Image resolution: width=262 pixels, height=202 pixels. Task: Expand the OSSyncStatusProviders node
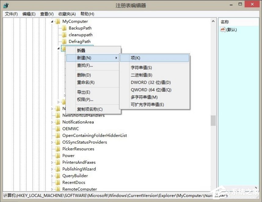pyautogui.click(x=52, y=142)
